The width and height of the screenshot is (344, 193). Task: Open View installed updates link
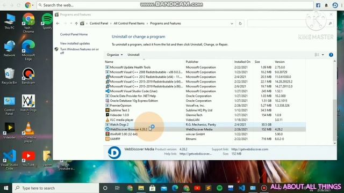75,43
